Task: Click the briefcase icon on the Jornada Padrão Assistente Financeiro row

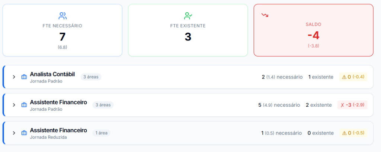Action: [24, 105]
